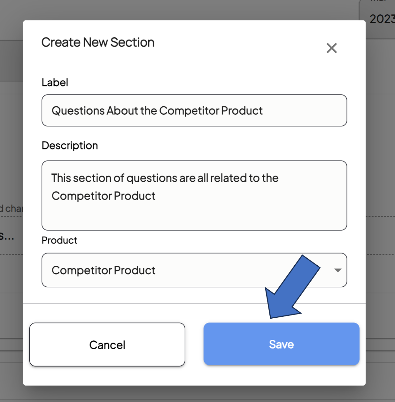Click the truncated "s..." text behind dialog
The image size is (395, 402).
[x=7, y=237]
